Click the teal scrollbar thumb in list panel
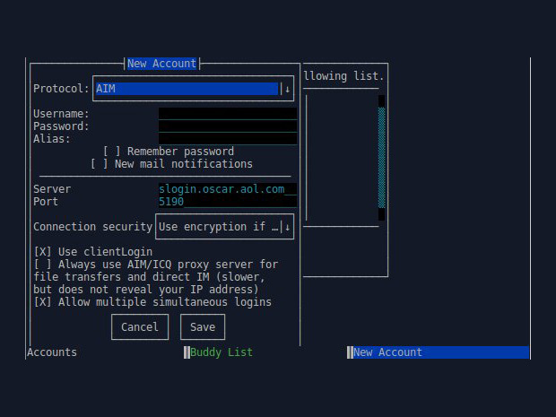Image resolution: width=556 pixels, height=417 pixels. 381,158
